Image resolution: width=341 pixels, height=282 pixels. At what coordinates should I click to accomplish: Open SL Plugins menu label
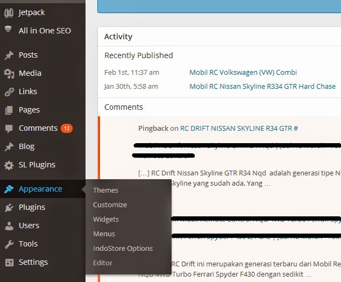pyautogui.click(x=37, y=165)
